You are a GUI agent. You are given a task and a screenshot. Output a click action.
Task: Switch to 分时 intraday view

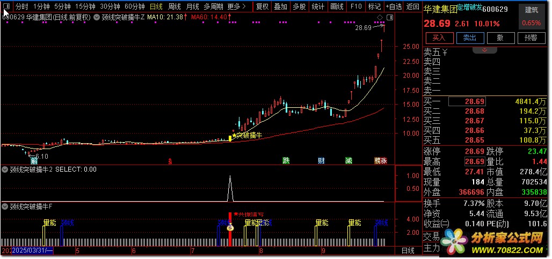click(x=22, y=6)
